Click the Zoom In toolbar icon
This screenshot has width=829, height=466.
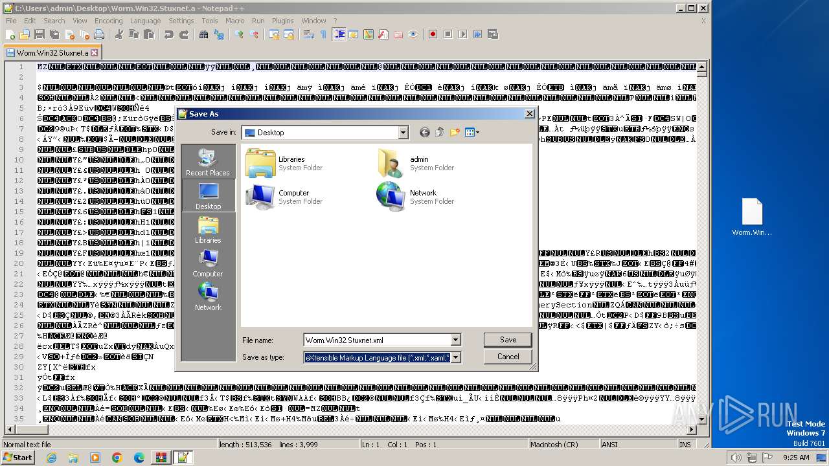(x=240, y=34)
